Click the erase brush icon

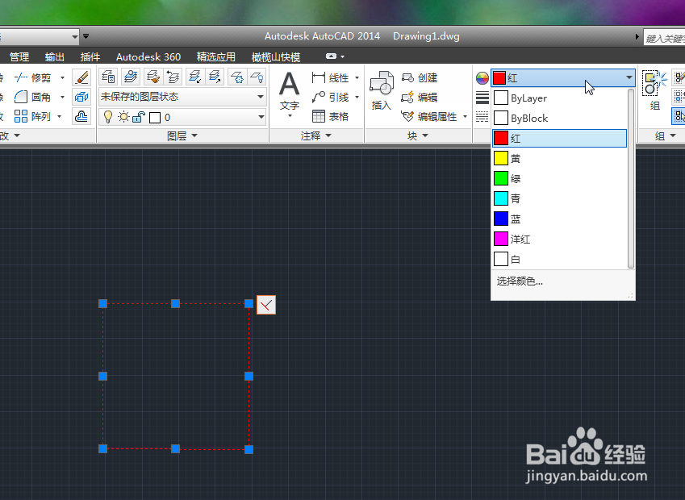81,77
